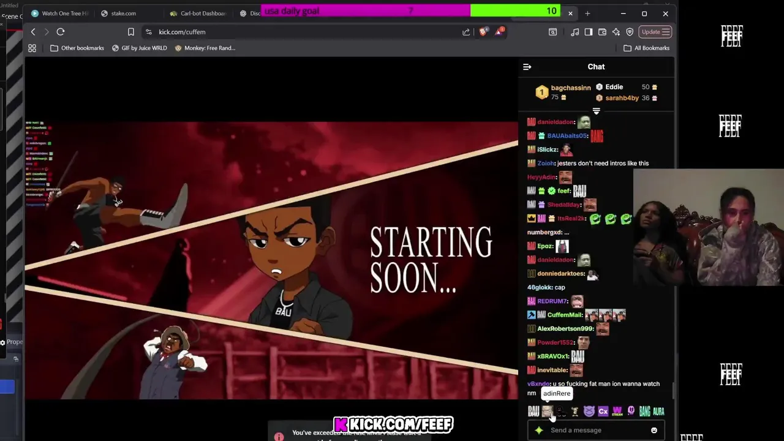Viewport: 784px width, 441px height.
Task: Open the GIF by Juice WRLD bookmark
Action: coord(139,48)
